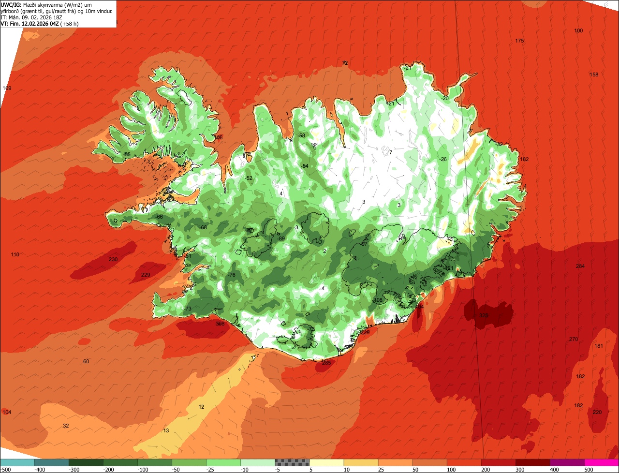Click the land value -26
619x473 pixels.
coord(442,159)
